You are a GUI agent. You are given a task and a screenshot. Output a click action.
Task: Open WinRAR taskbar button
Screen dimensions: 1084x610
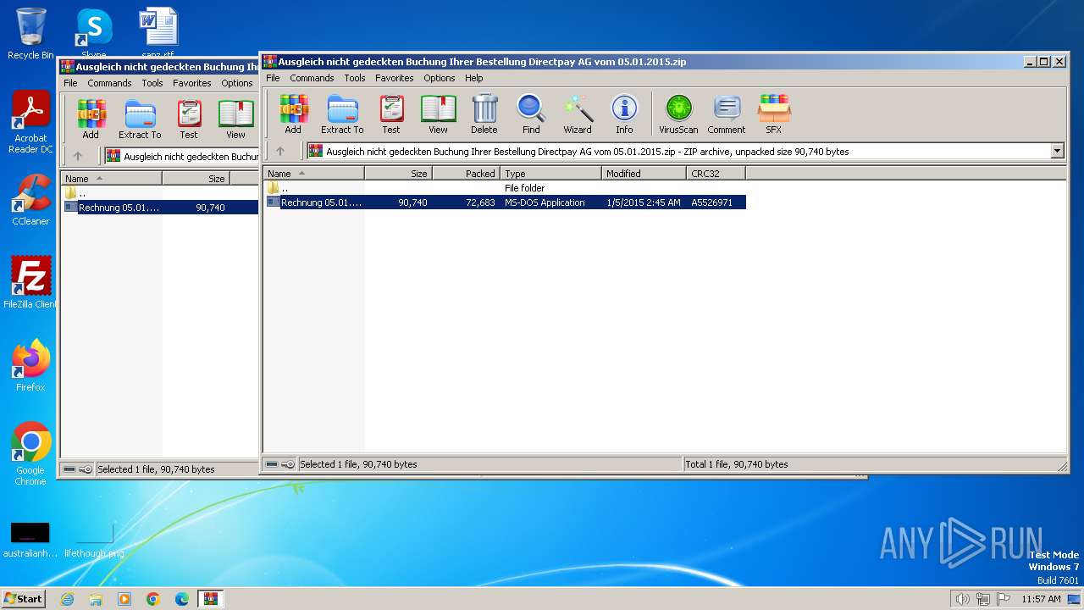(210, 599)
